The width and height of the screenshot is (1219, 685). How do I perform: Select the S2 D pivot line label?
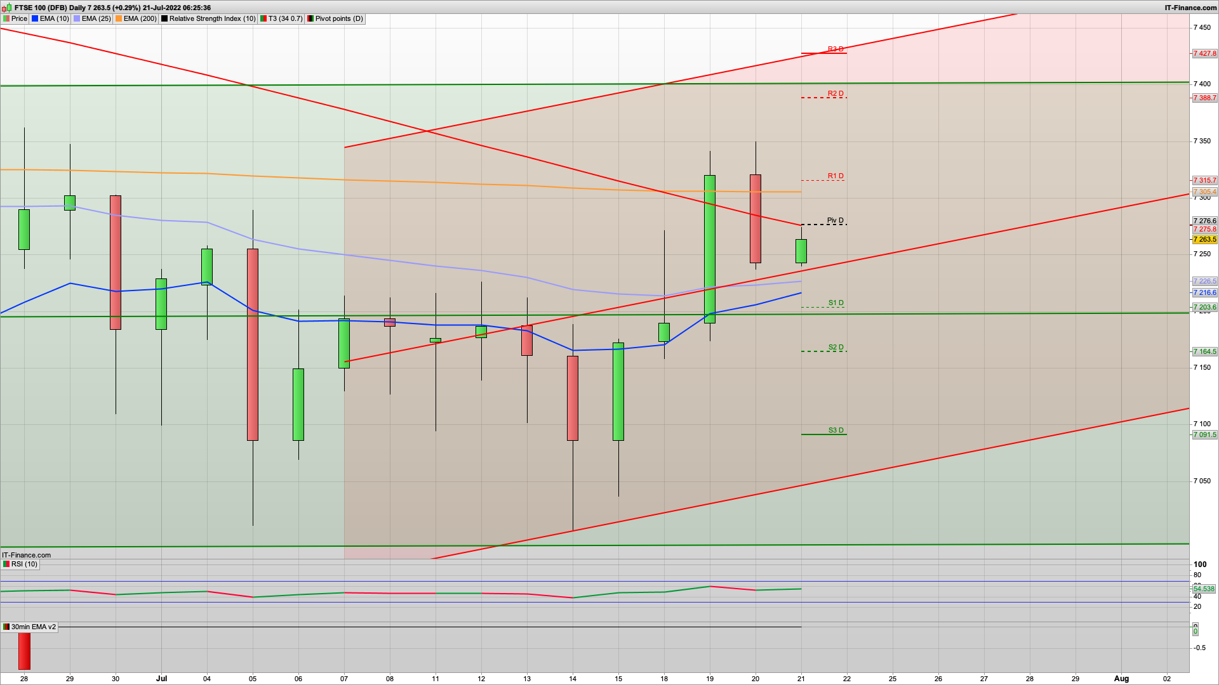(x=836, y=348)
